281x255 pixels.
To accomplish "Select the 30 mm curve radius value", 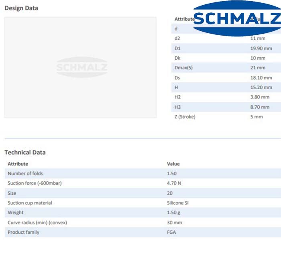I will (x=174, y=223).
